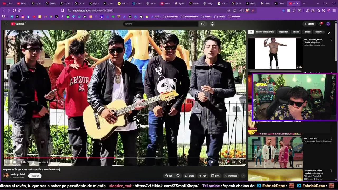338x190 pixels.
Task: Share the video
Action: click(189, 176)
